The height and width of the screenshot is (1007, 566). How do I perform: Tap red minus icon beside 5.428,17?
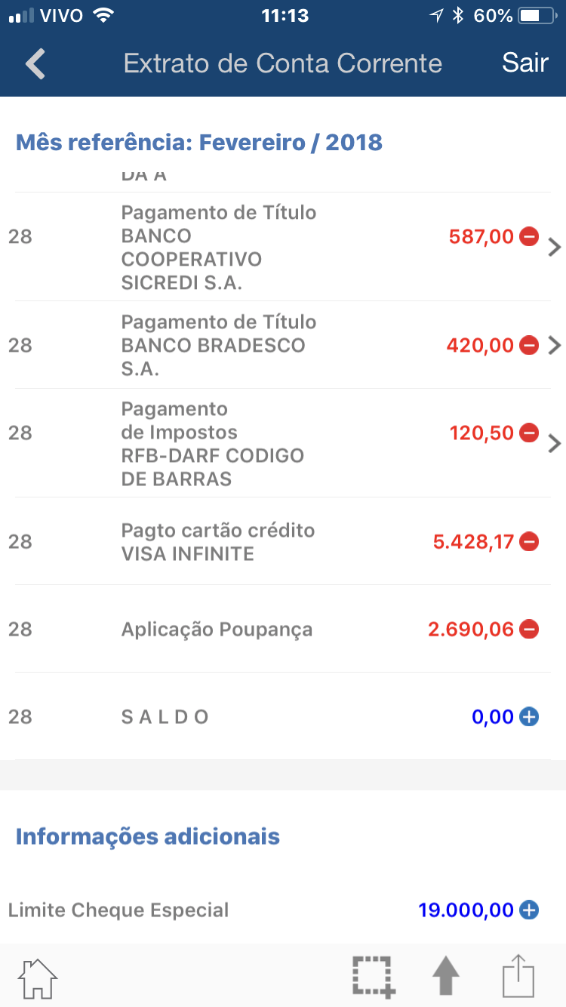pos(529,542)
